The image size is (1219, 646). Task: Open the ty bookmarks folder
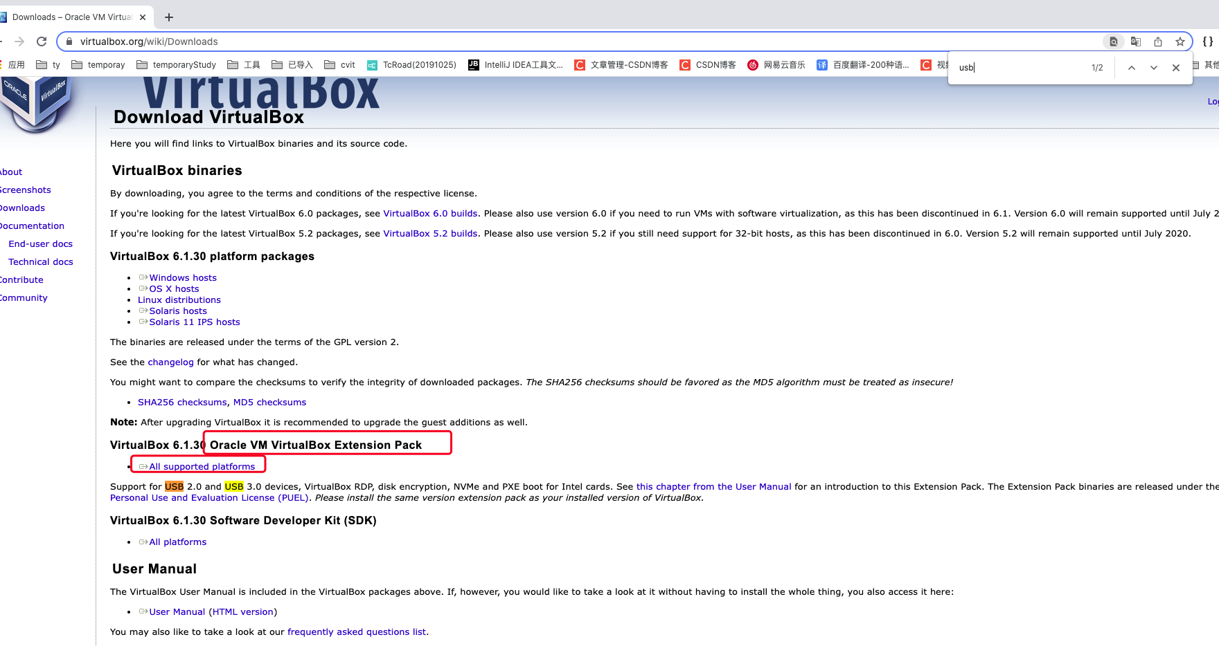point(48,65)
